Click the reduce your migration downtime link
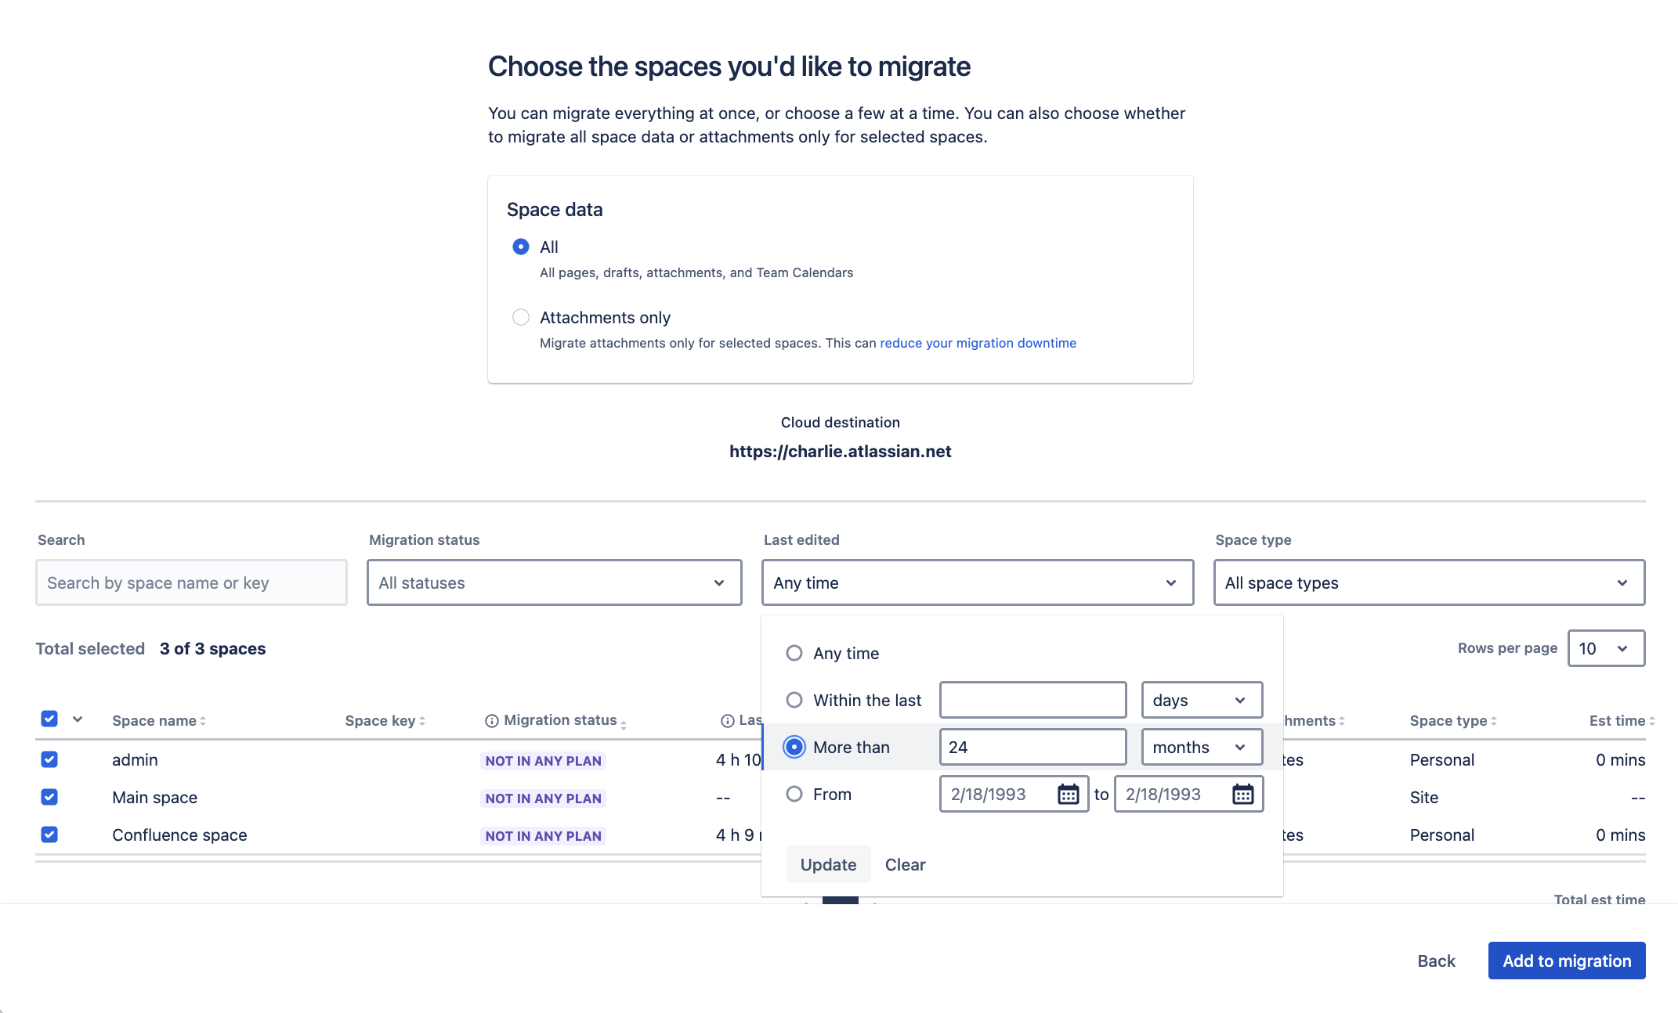 978,343
